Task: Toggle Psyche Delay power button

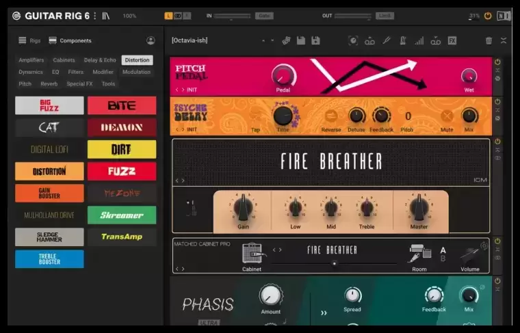Action: (497, 102)
